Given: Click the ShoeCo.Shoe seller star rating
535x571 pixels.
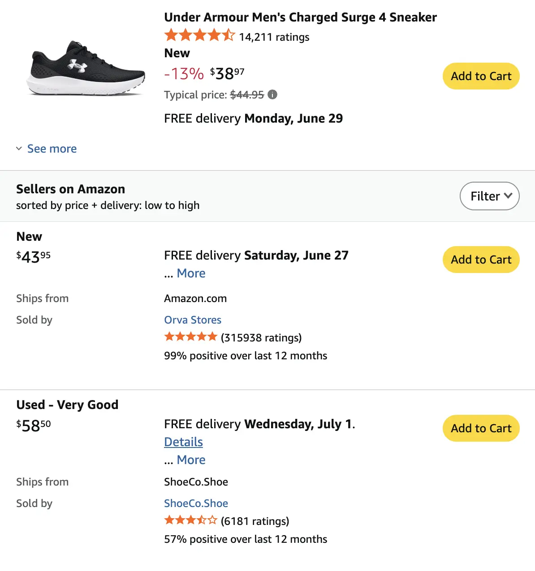Looking at the screenshot, I should pos(191,520).
